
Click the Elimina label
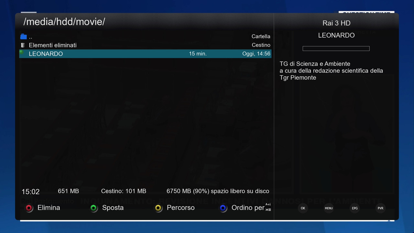[x=49, y=208]
